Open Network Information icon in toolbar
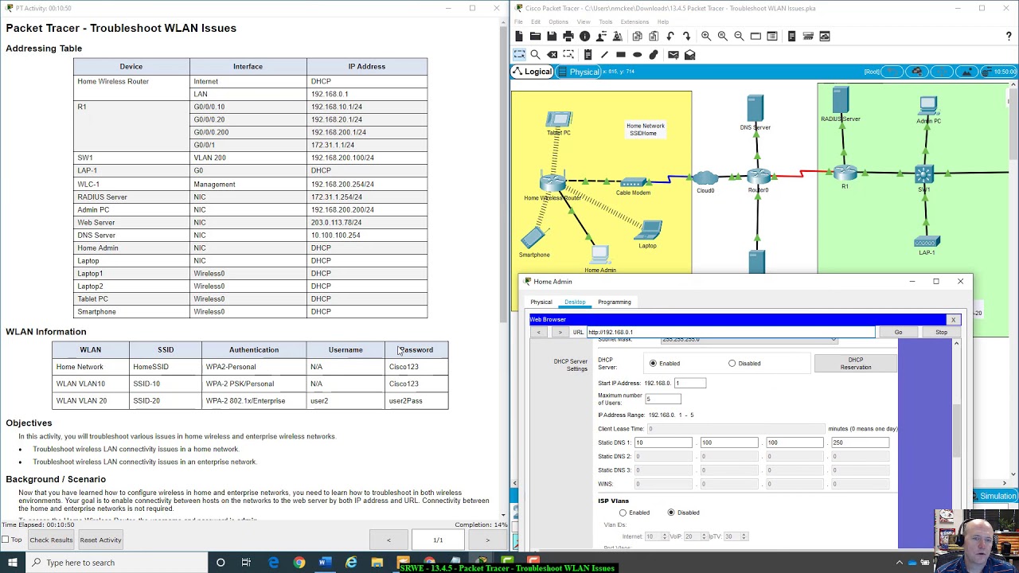 tap(585, 36)
